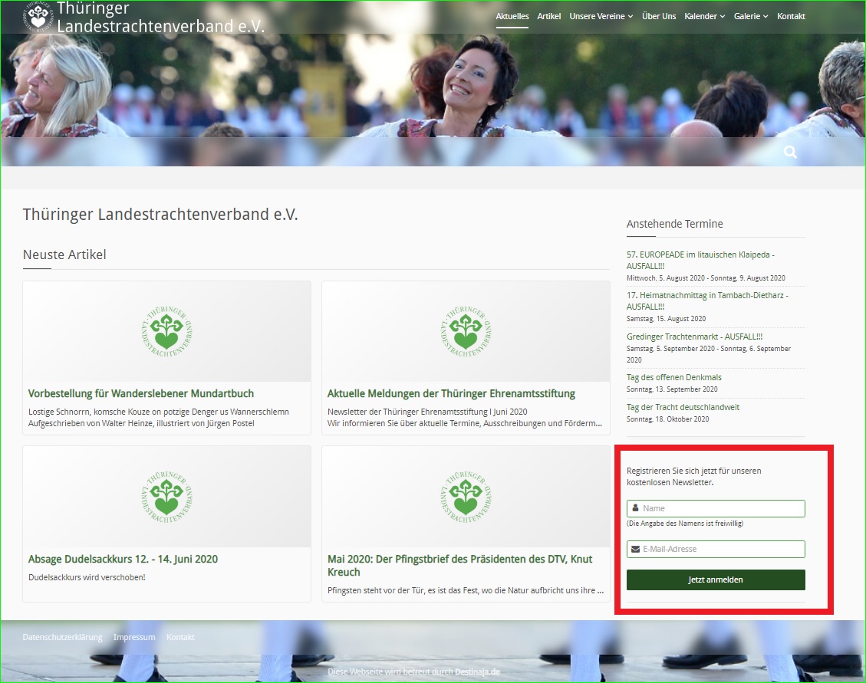Open the Datenschutzerklärung footer link
The width and height of the screenshot is (866, 683).
click(62, 638)
